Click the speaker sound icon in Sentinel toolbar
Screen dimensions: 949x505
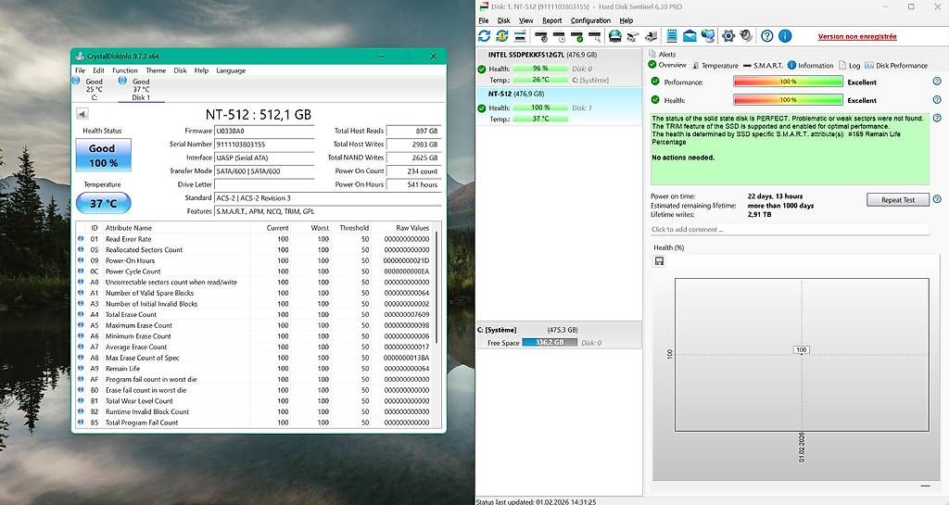click(x=746, y=36)
